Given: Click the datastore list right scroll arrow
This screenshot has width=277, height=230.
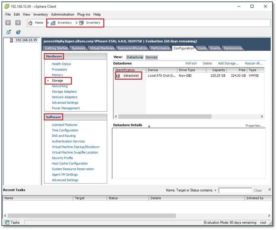Looking at the screenshot, I should (262, 117).
